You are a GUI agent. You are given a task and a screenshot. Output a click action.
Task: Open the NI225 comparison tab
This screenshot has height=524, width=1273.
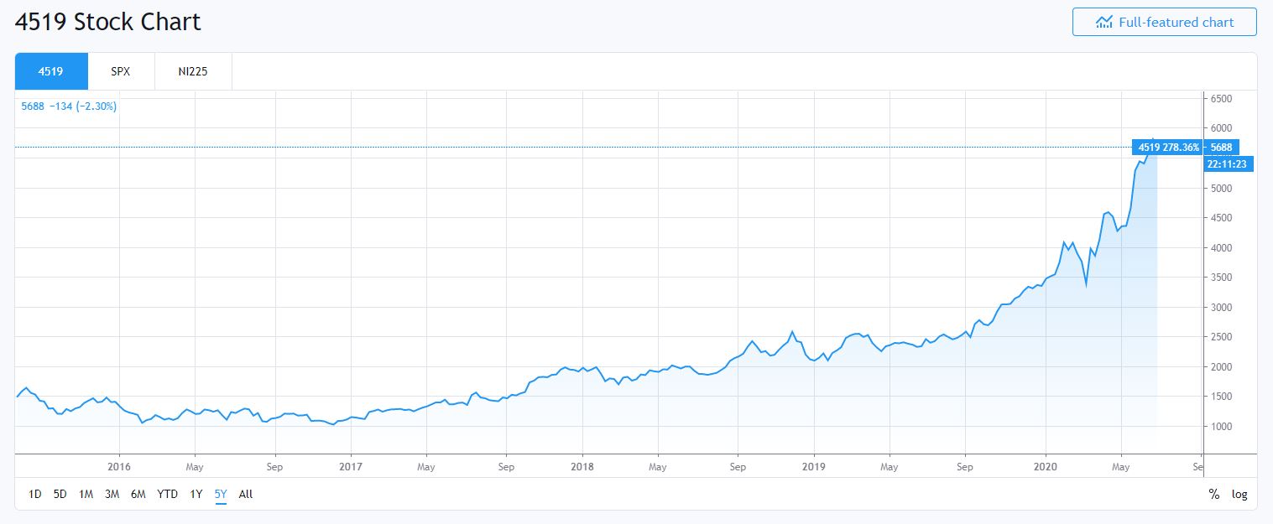[x=193, y=71]
